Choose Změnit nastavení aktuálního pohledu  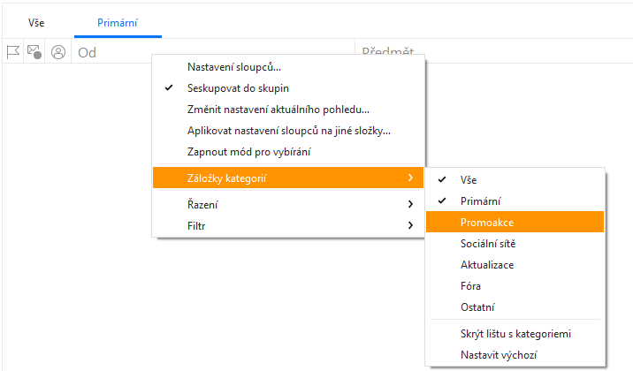[x=278, y=110]
